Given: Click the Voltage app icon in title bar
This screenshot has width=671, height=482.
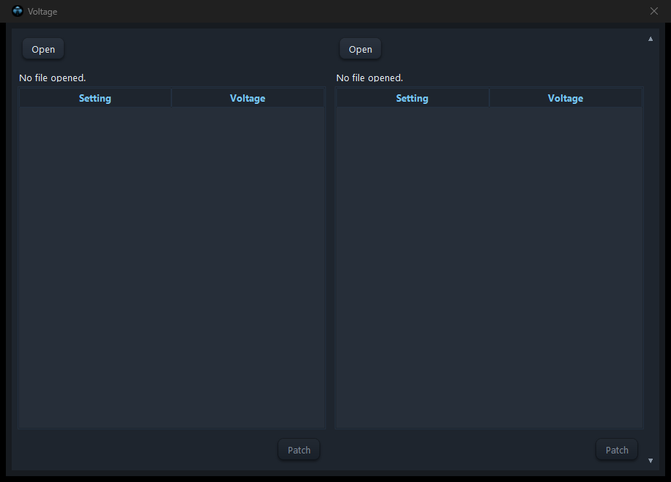Looking at the screenshot, I should pyautogui.click(x=18, y=11).
